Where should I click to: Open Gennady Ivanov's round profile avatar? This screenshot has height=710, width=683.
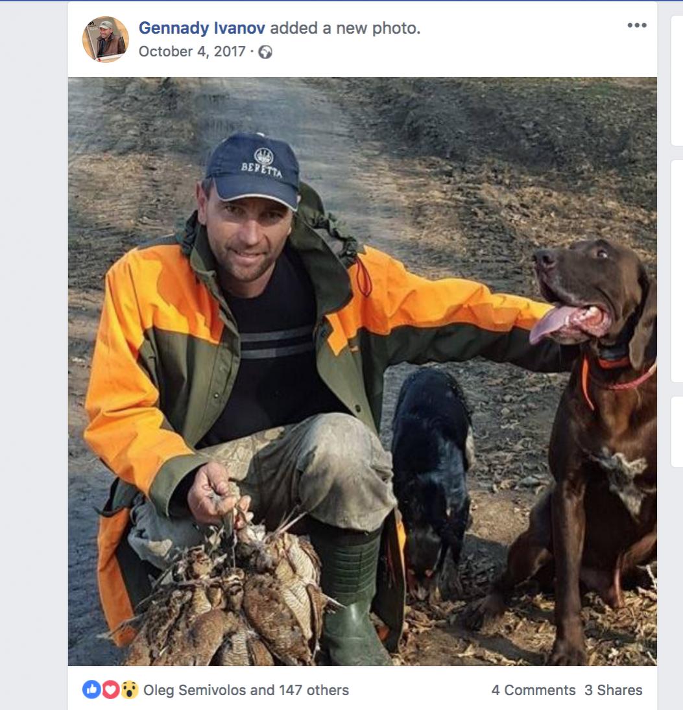point(105,40)
